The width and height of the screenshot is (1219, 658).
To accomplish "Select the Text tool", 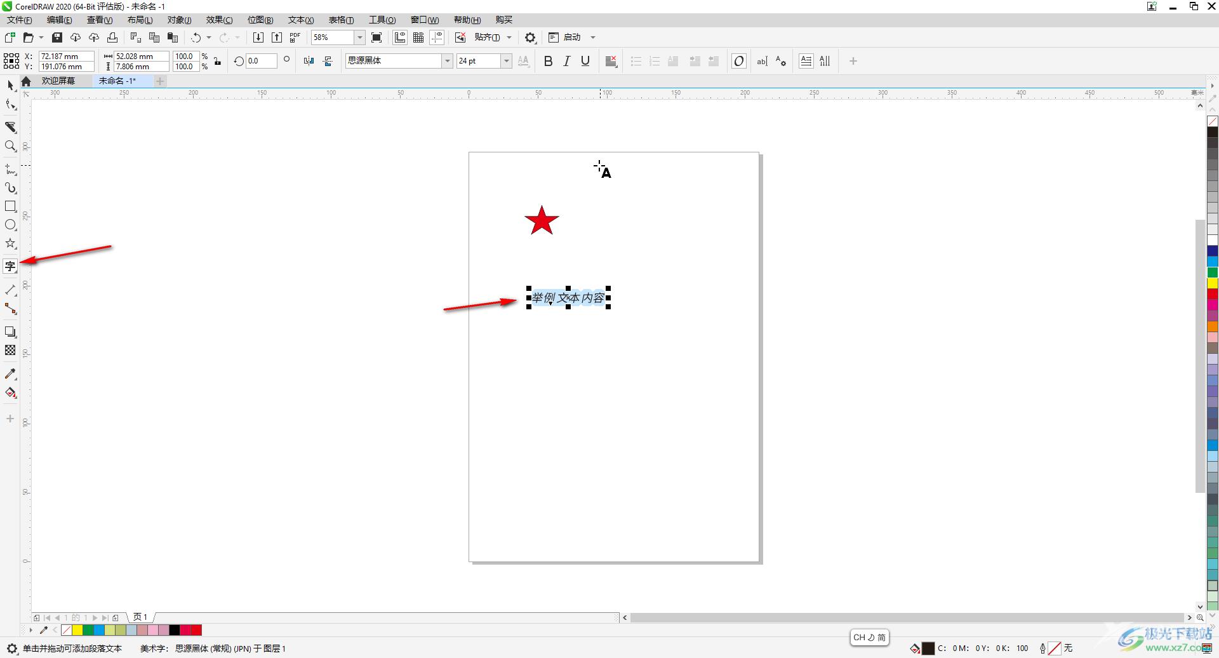I will click(10, 266).
